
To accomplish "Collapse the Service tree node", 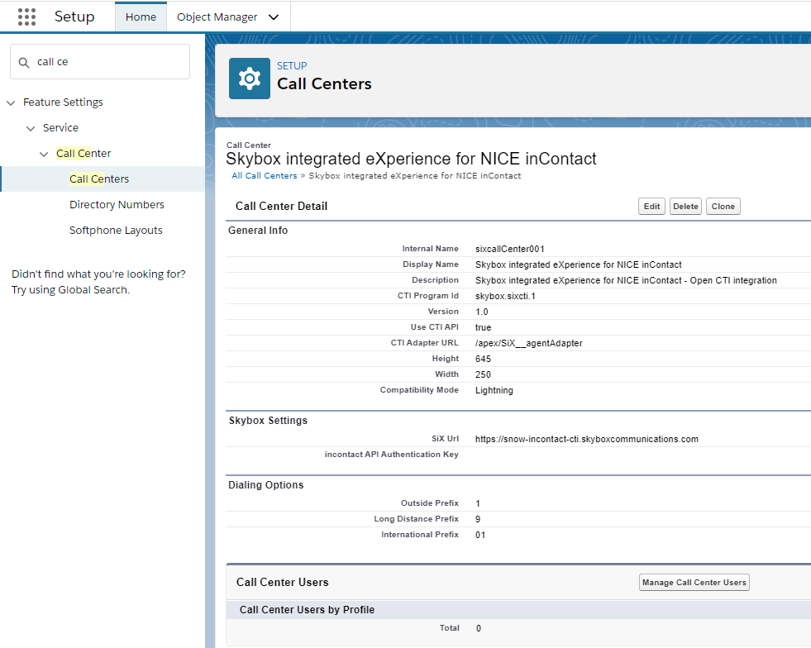I will coord(31,128).
